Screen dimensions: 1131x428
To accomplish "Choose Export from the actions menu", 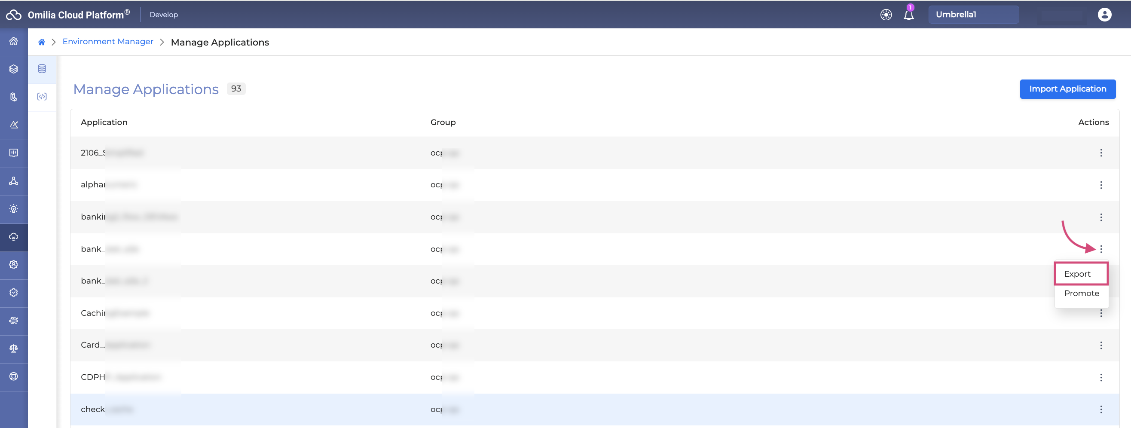I will 1080,274.
